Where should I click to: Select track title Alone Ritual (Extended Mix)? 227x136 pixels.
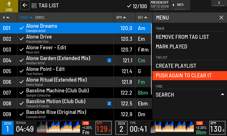pyautogui.click(x=56, y=80)
